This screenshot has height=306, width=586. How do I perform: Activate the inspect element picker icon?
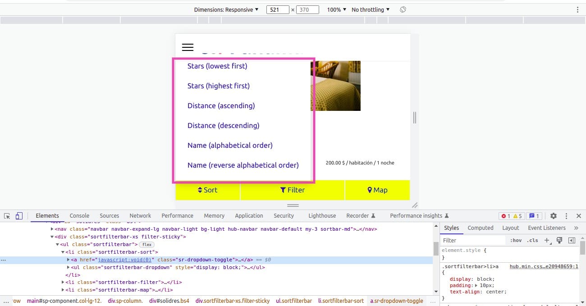pos(7,216)
